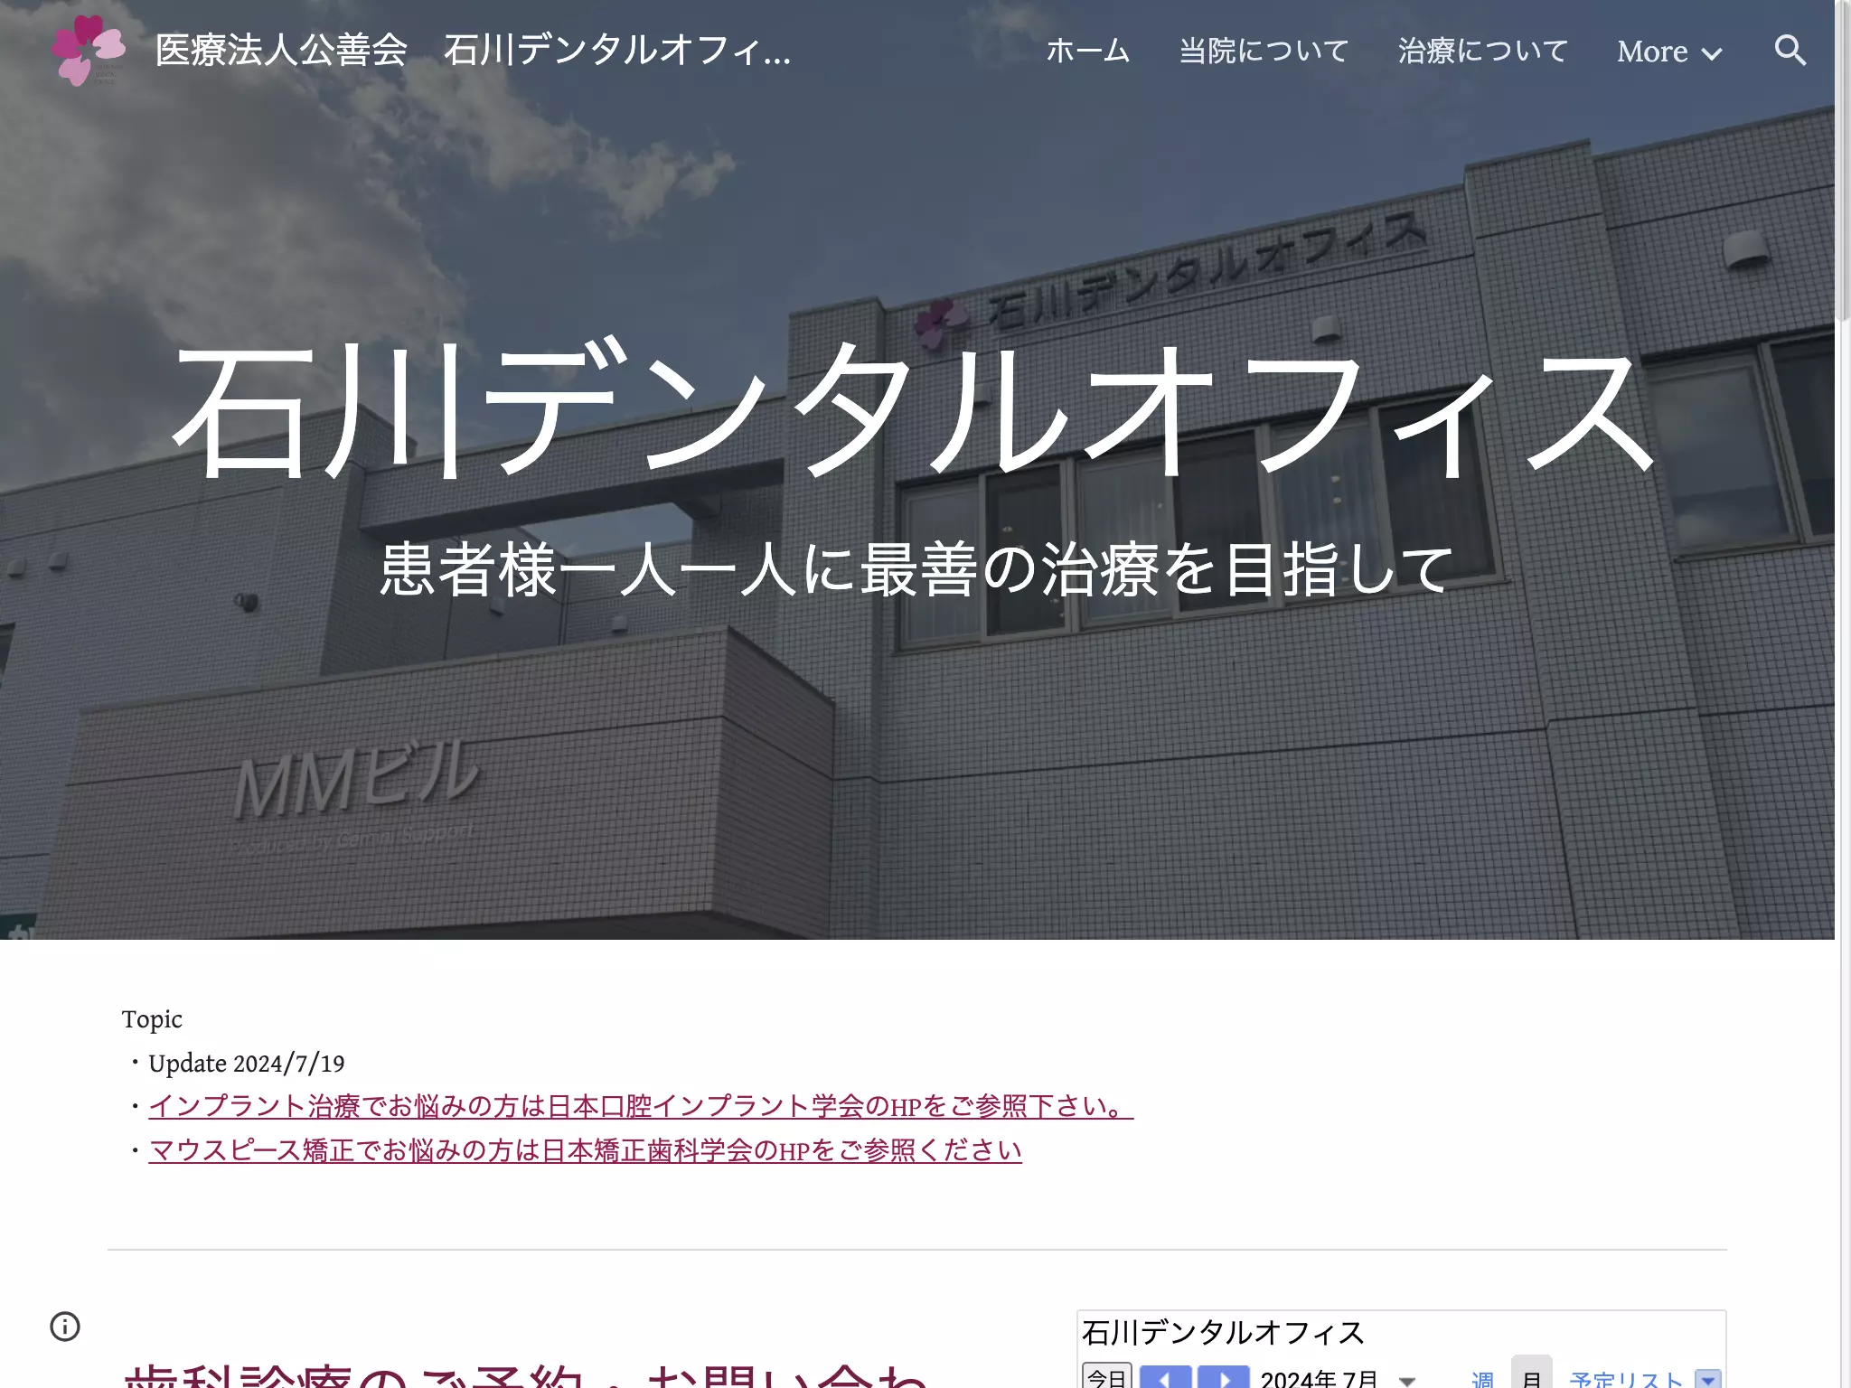This screenshot has height=1388, width=1851.
Task: Open the ホーム navigation item
Action: 1088,51
